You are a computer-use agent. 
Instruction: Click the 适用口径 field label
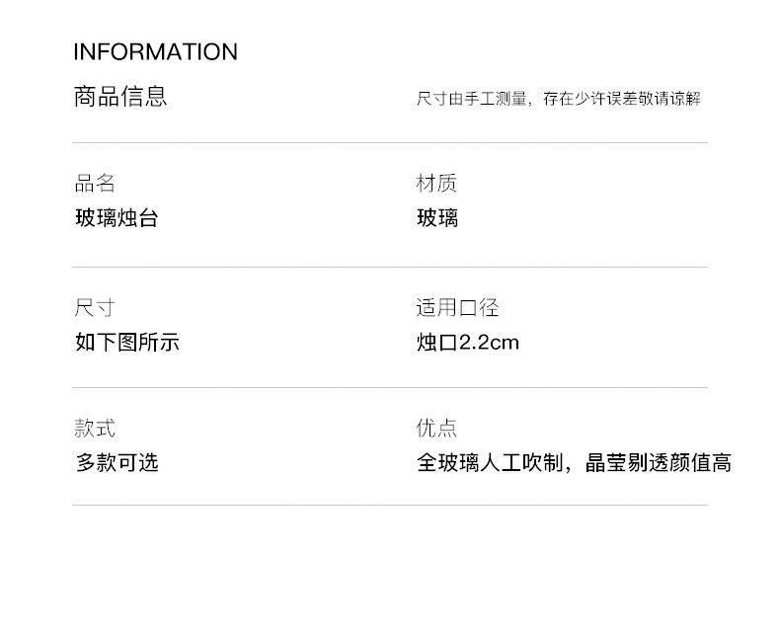click(457, 308)
